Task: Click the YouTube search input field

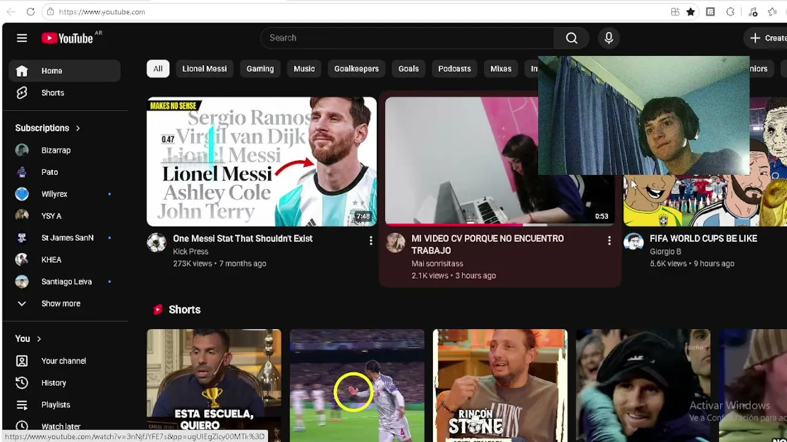Action: (x=407, y=38)
